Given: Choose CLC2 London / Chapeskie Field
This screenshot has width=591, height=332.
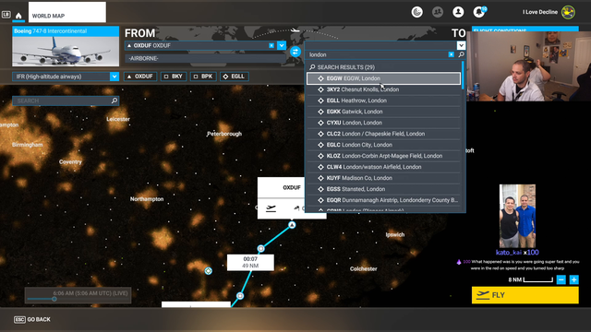Looking at the screenshot, I should [384, 134].
